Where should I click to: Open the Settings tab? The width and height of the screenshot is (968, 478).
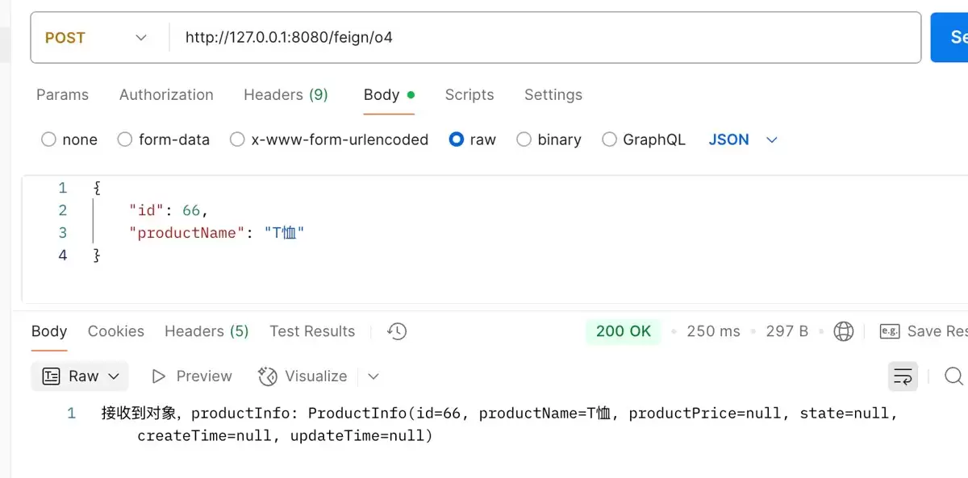pos(553,94)
